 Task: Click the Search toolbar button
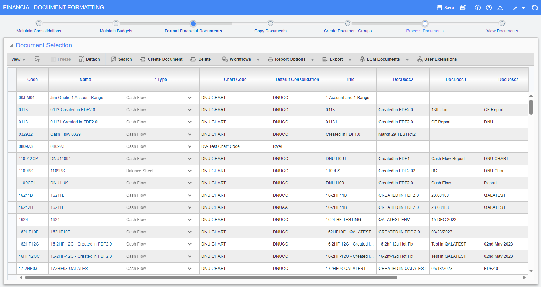(121, 59)
